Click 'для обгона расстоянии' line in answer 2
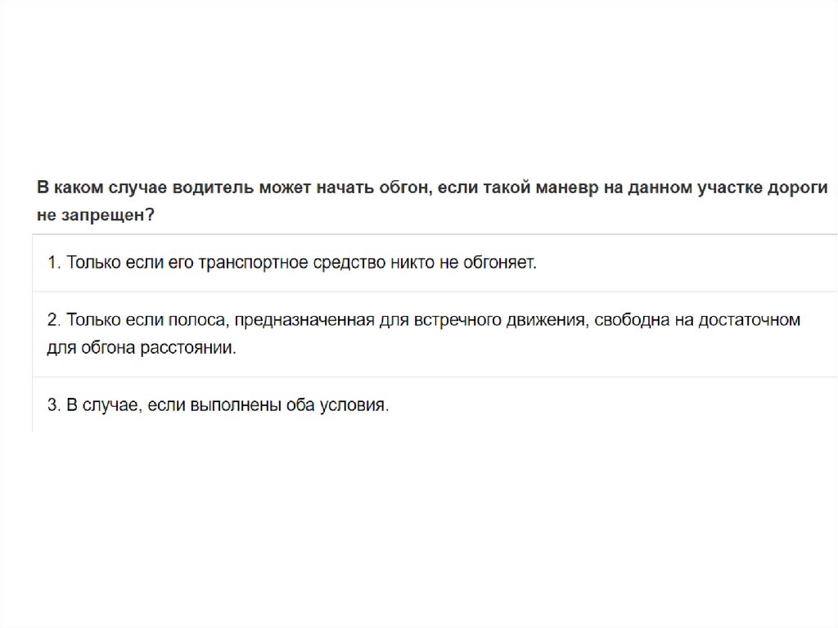The width and height of the screenshot is (838, 628). [x=142, y=348]
